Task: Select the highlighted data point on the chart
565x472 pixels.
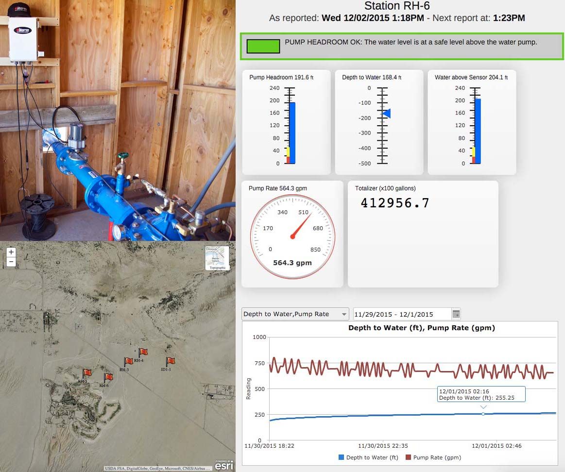Action: pos(483,414)
